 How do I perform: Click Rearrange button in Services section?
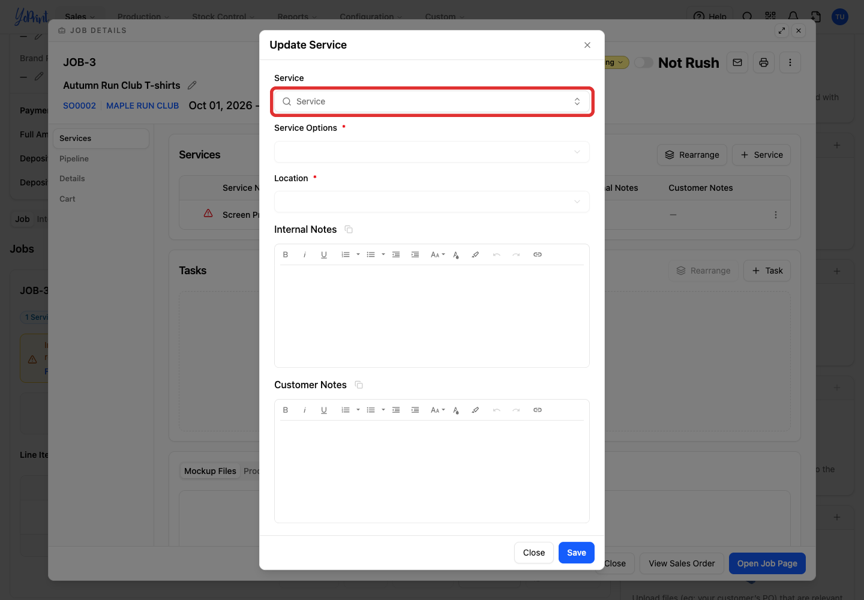[692, 155]
